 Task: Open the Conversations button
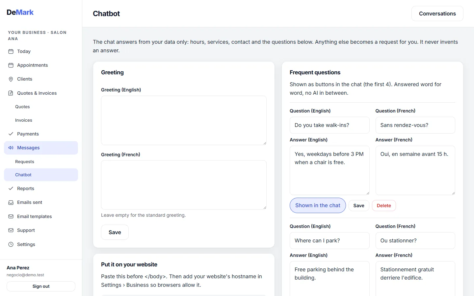437,13
